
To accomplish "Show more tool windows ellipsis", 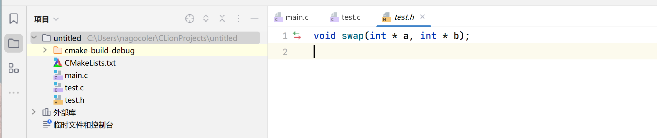I will (x=14, y=93).
